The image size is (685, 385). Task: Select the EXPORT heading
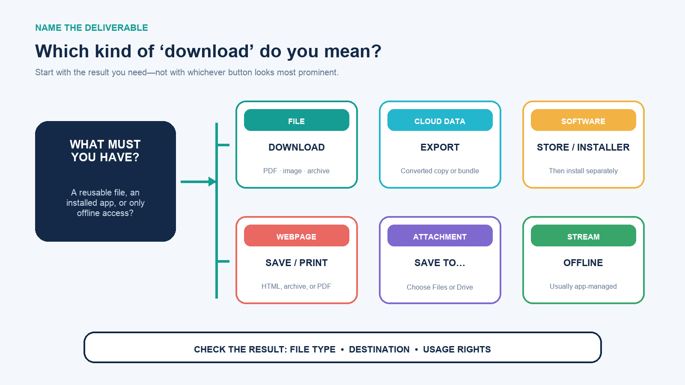click(440, 147)
